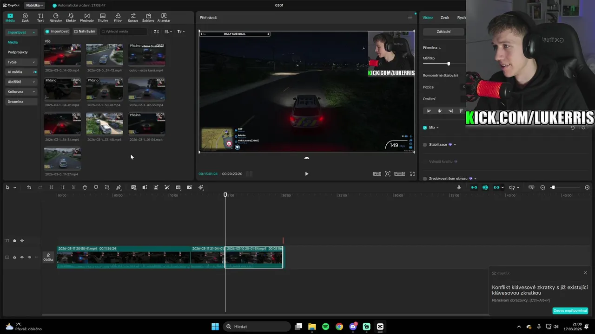Open the Filtry filters panel

118,18
